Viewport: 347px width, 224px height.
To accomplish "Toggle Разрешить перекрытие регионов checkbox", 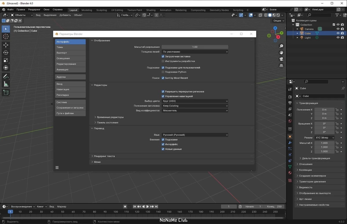I will tap(163, 91).
